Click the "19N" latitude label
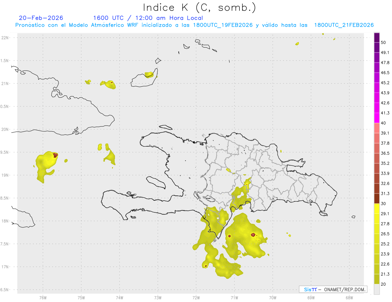This screenshot has width=392, height=302. [x=5, y=175]
